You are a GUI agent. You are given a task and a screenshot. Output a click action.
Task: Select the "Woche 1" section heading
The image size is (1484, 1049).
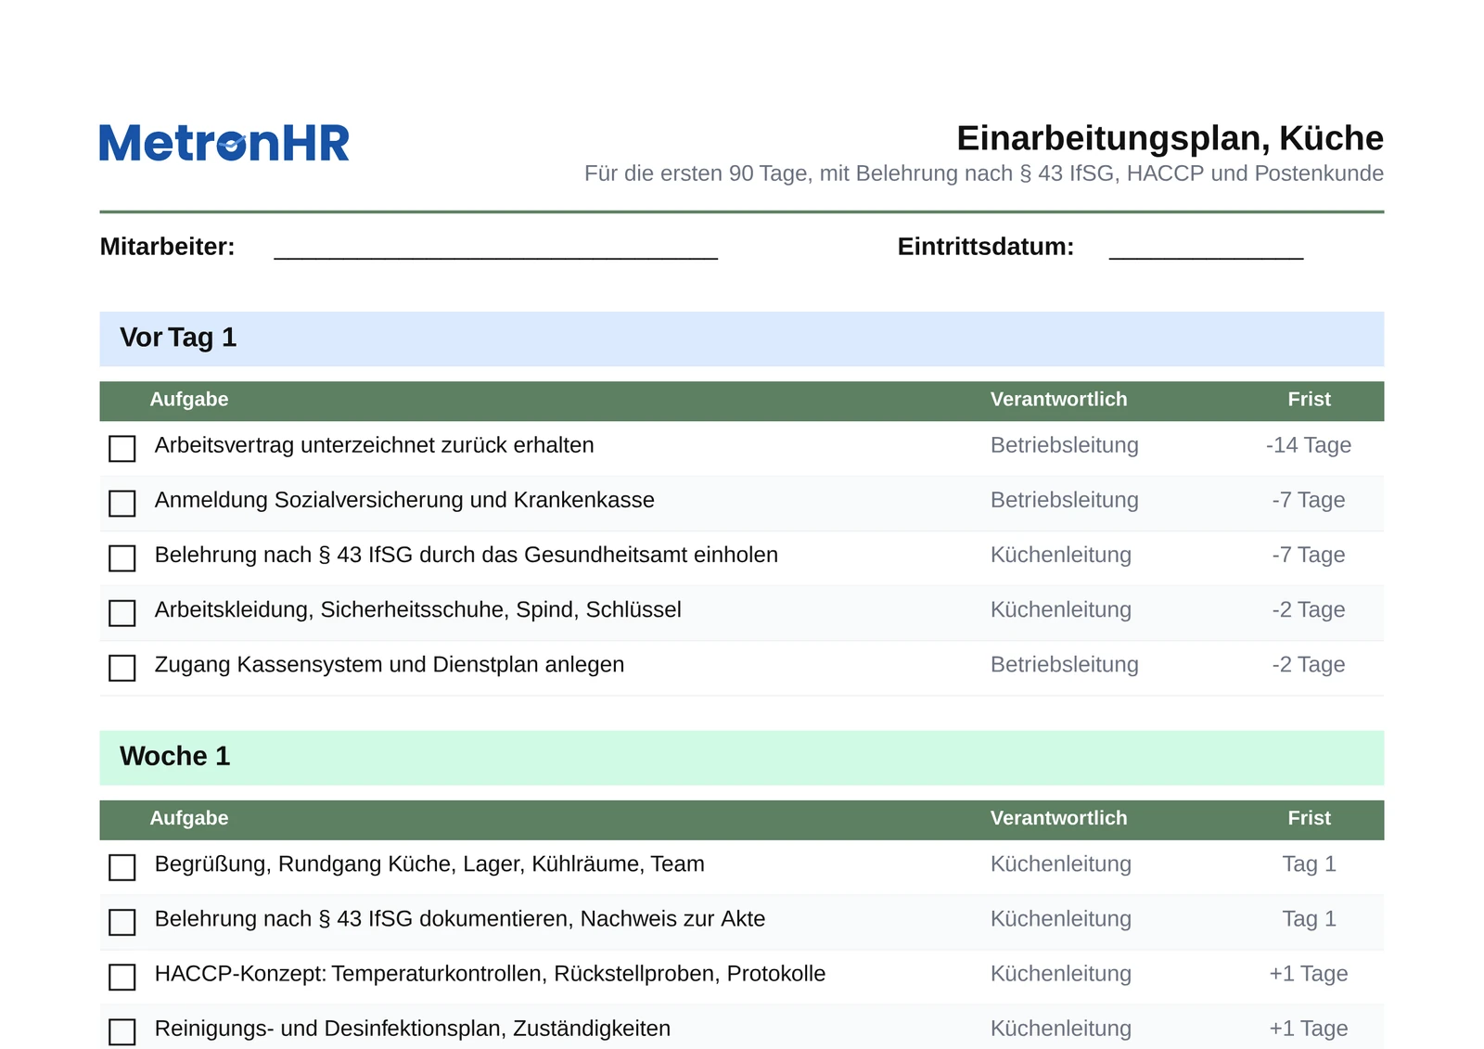click(175, 757)
